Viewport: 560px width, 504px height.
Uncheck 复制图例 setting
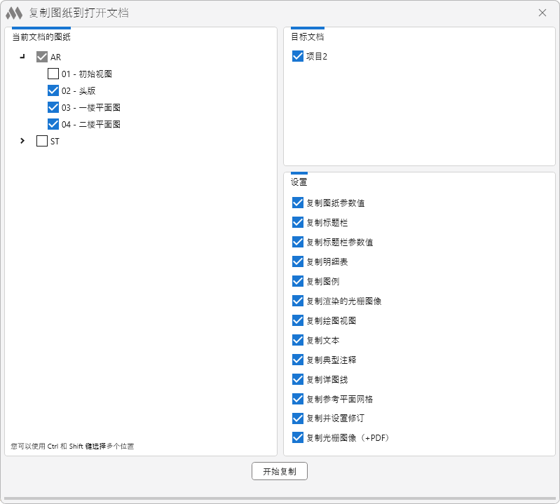298,281
